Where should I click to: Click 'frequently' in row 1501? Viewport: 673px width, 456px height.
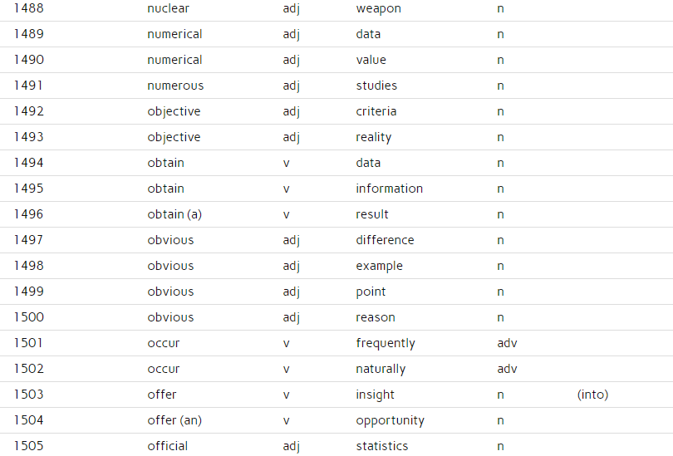(386, 343)
